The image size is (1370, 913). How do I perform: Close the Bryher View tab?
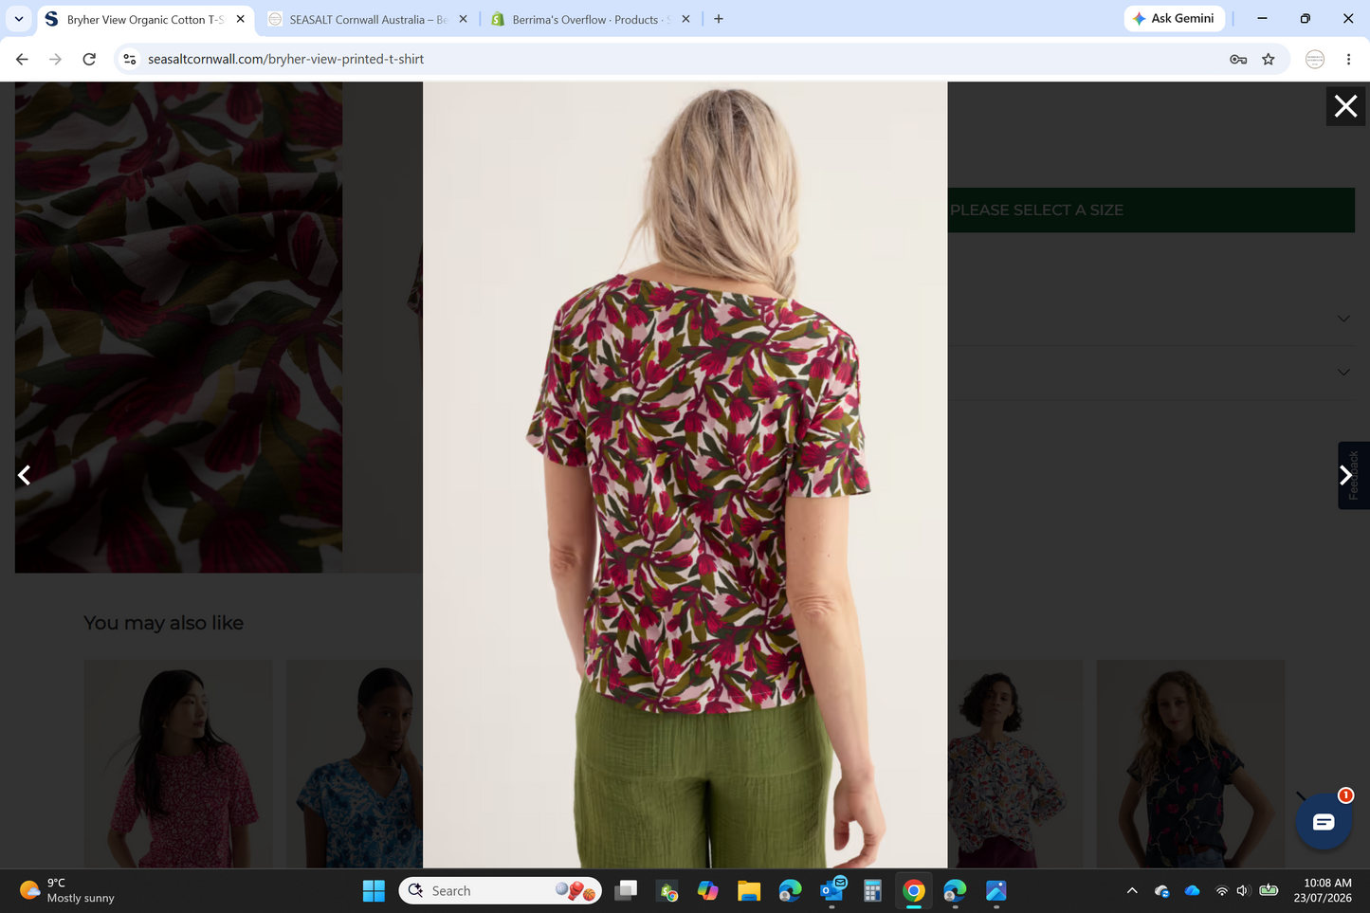point(240,19)
